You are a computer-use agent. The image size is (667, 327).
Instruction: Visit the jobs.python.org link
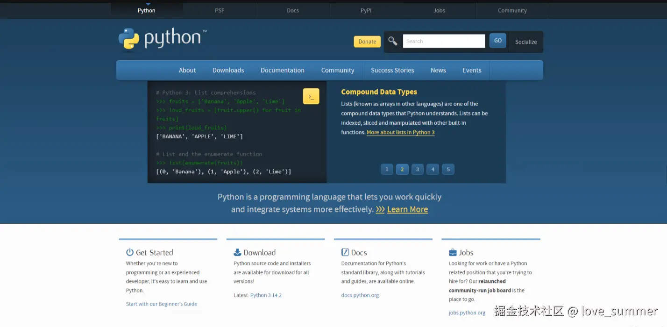[x=467, y=313]
